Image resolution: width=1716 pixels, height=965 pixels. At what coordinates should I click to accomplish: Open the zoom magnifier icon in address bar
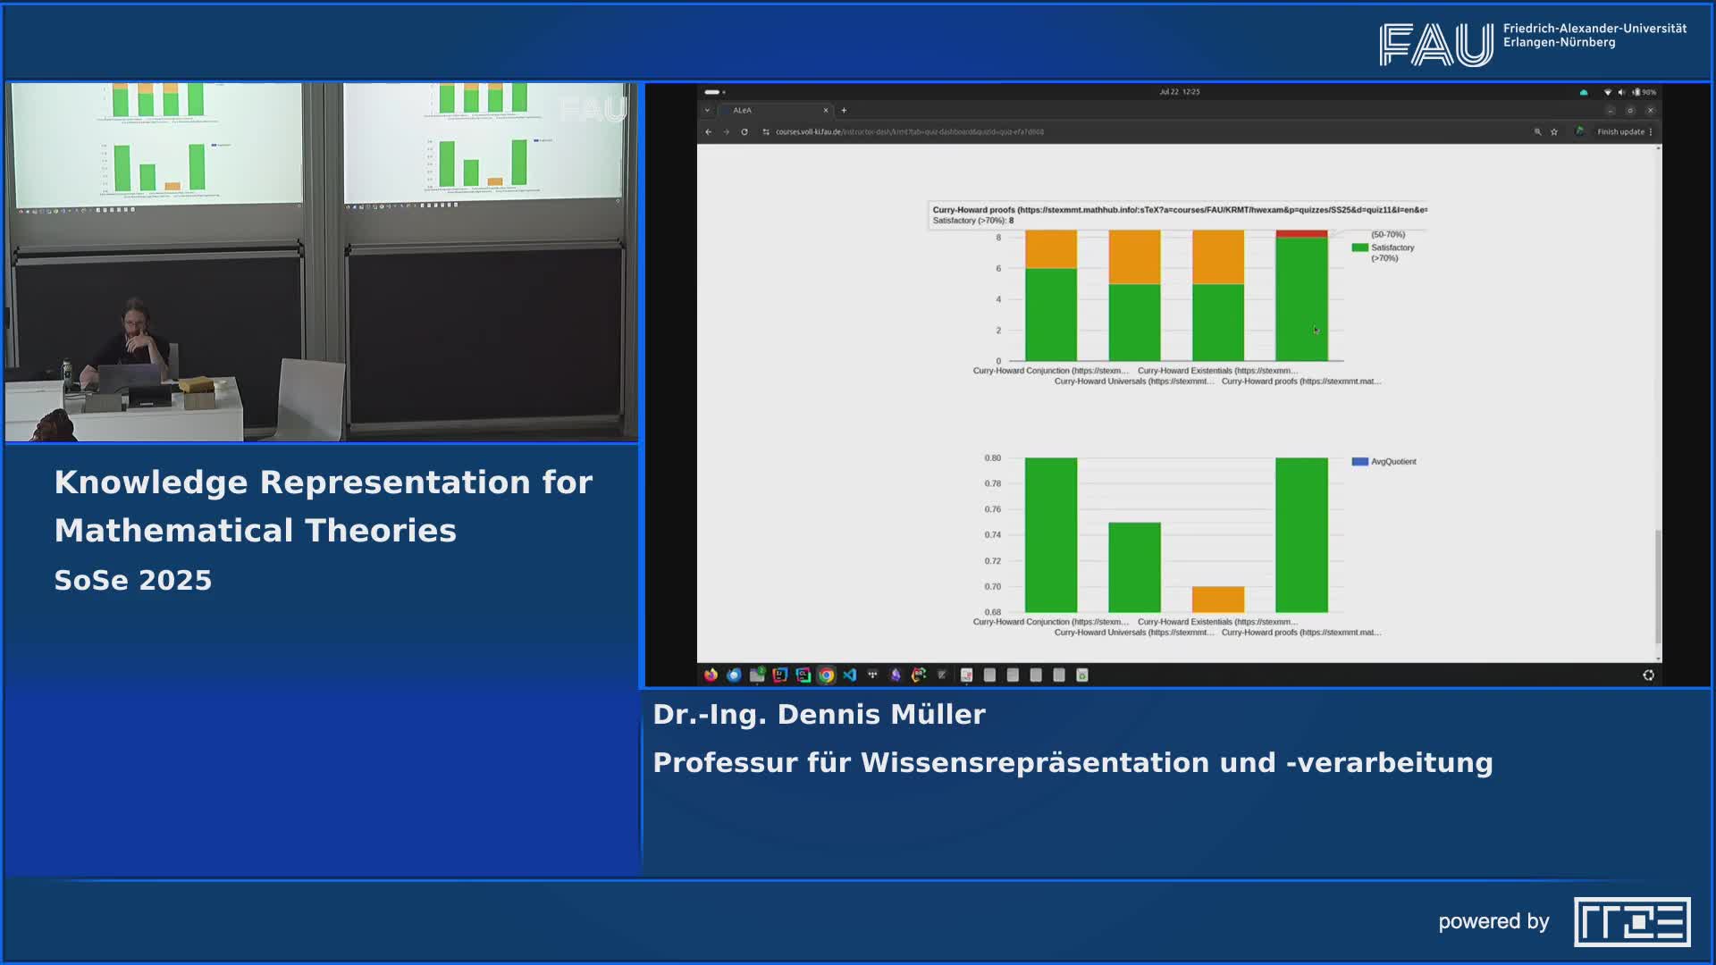(x=1538, y=132)
